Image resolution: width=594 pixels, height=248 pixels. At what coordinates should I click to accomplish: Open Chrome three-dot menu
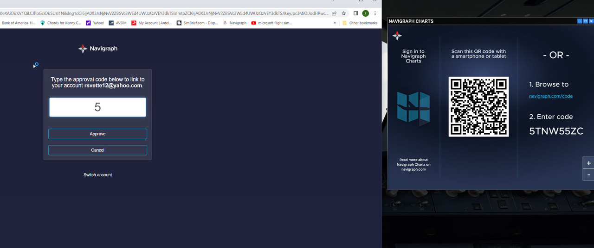(x=375, y=13)
